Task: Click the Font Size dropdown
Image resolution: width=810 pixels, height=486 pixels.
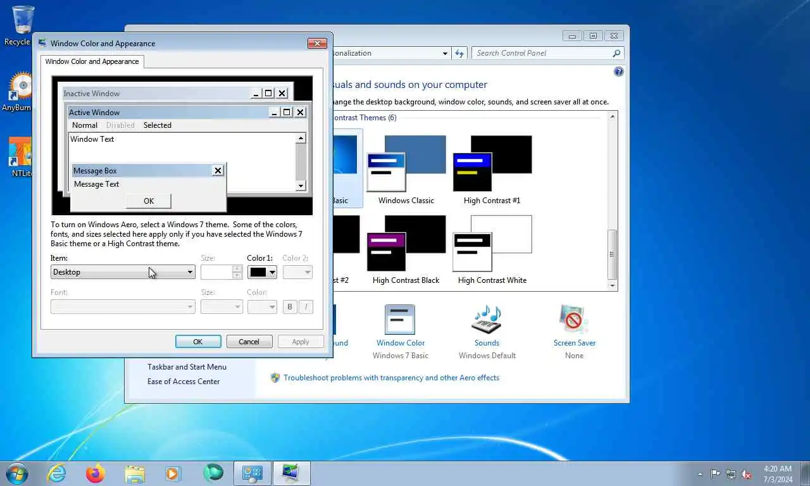Action: pos(221,307)
